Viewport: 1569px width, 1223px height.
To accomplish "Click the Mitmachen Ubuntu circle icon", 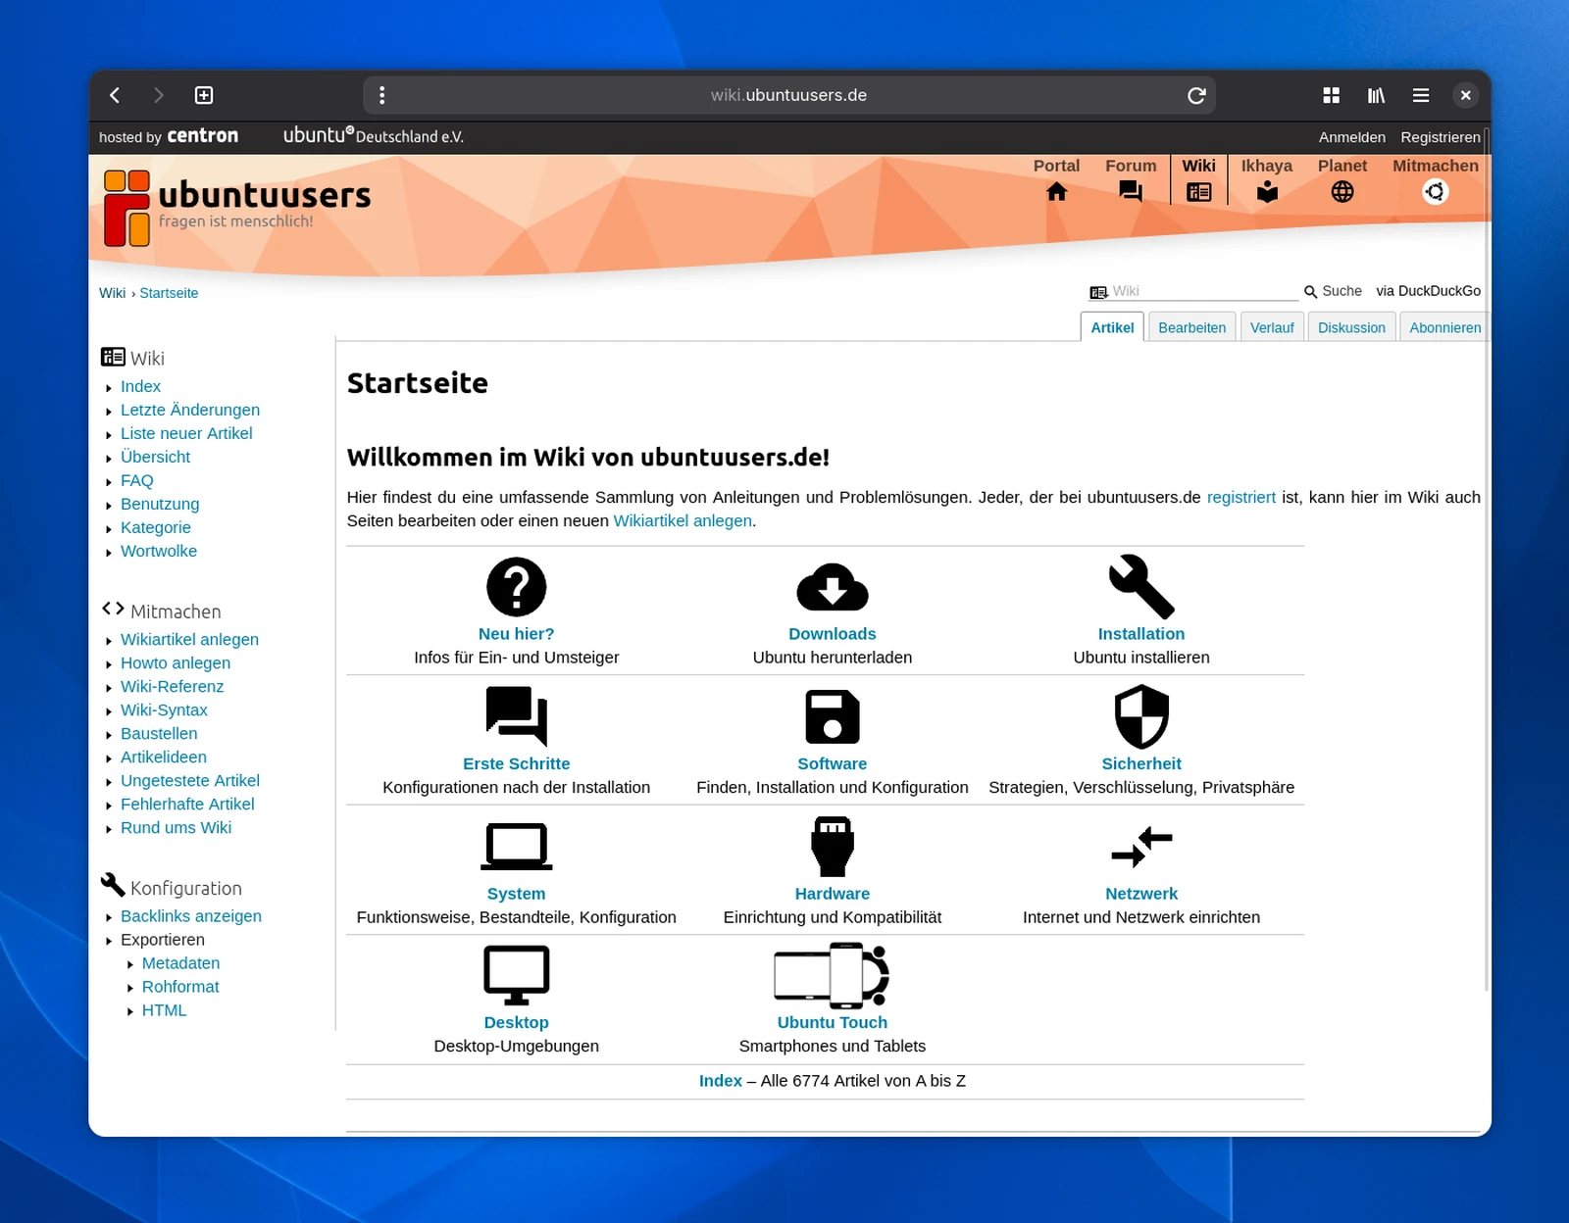I will point(1436,192).
